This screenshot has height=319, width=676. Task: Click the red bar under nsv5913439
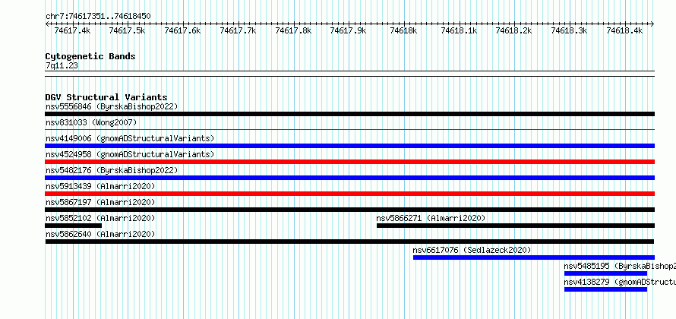[x=350, y=194]
